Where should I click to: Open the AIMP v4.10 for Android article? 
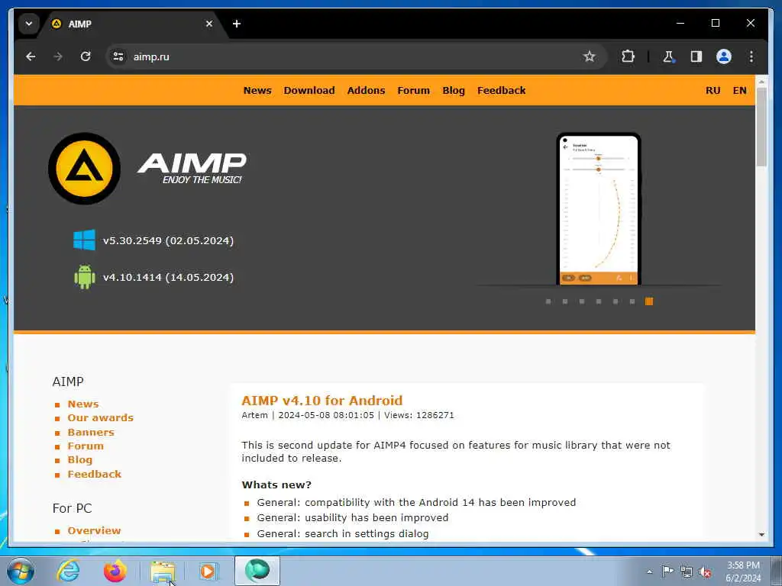[x=322, y=401]
